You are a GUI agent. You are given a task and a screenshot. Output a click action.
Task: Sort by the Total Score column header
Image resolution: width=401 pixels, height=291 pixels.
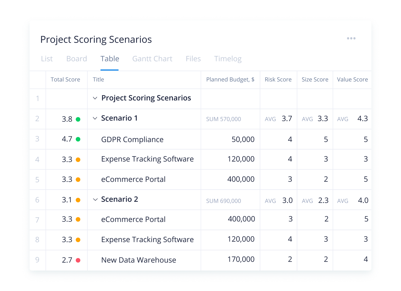coord(66,80)
